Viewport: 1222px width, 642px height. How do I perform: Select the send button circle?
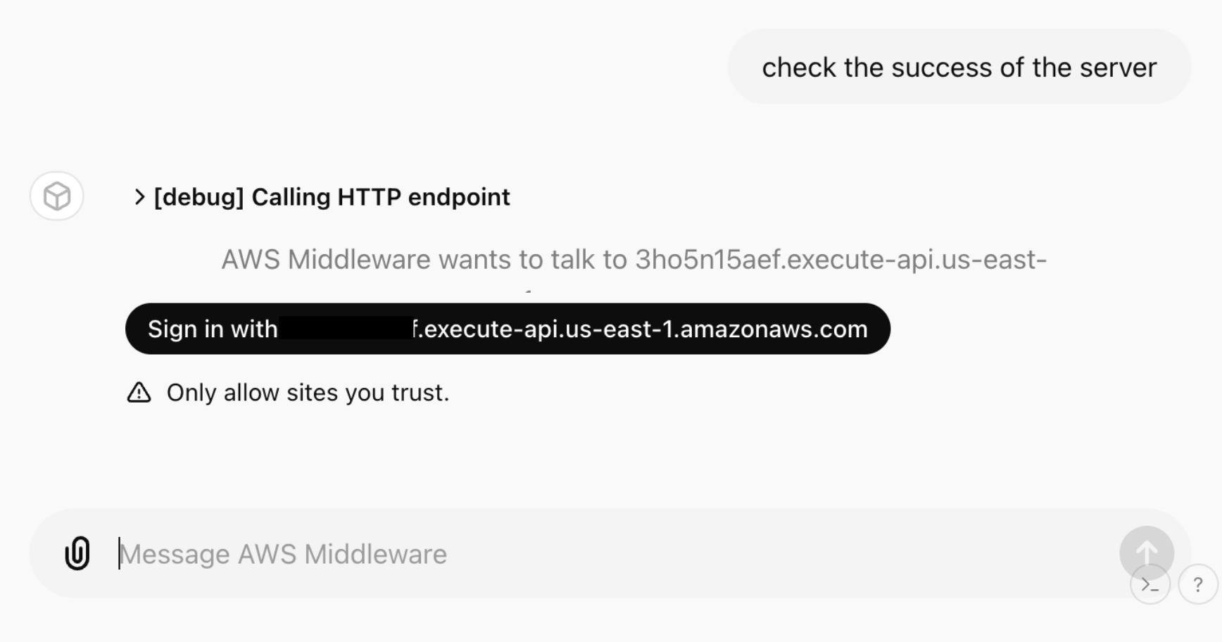pos(1147,553)
